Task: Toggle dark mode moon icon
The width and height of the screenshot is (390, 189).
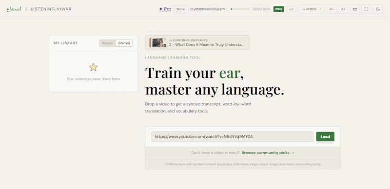Action: [378, 9]
